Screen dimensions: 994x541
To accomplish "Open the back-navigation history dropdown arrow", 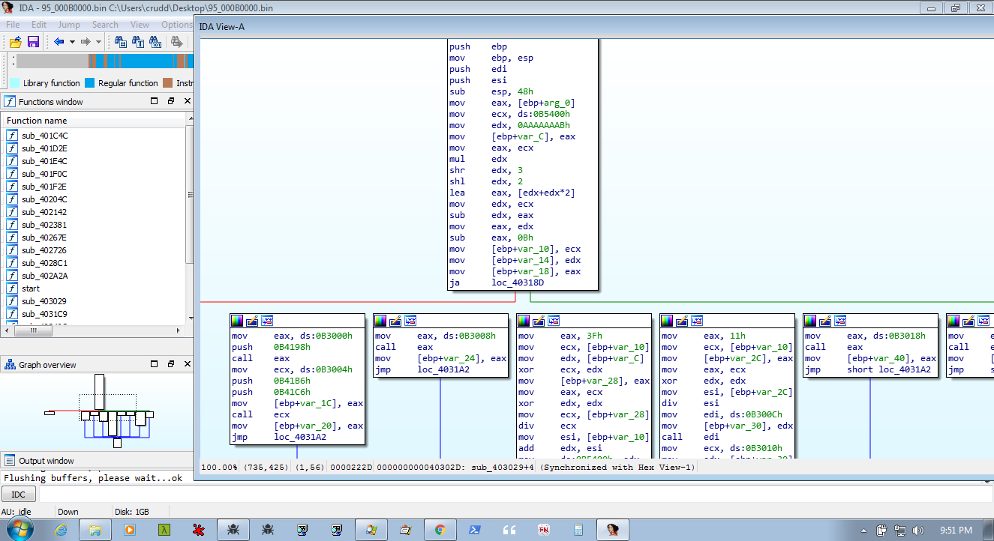I will [x=72, y=42].
